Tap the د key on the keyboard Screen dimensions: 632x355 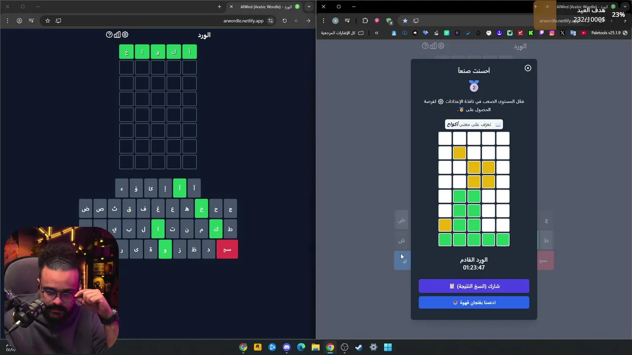(x=208, y=249)
